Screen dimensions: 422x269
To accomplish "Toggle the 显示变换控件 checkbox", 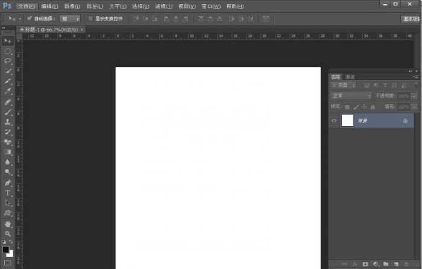I will (91, 19).
